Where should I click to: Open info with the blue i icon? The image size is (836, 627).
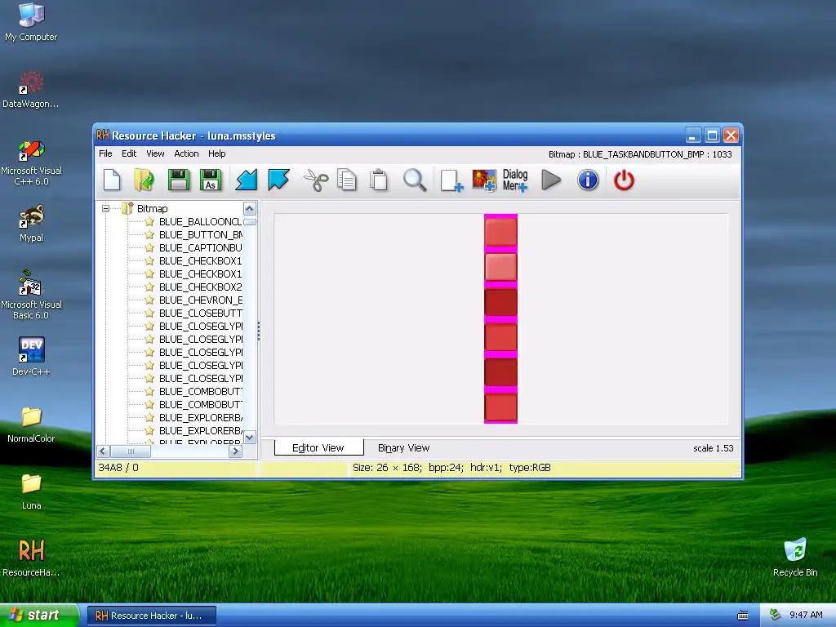588,180
